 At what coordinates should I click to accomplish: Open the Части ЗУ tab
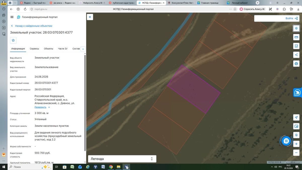coord(63,49)
